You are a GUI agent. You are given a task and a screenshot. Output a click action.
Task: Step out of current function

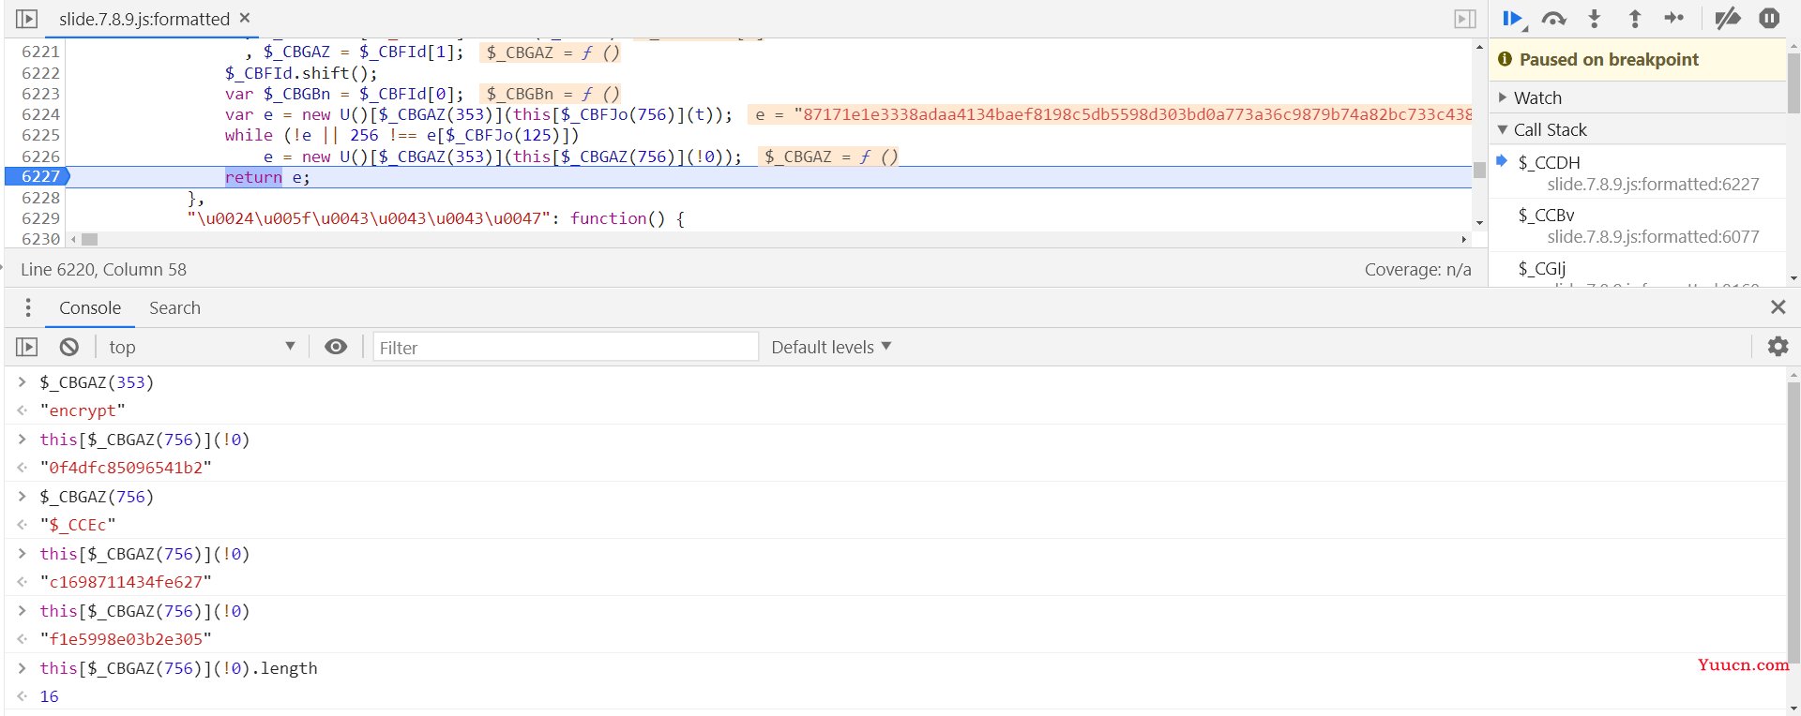coord(1634,19)
